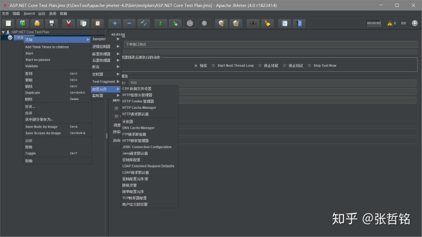Select the 停止测试 radio button

click(284, 66)
